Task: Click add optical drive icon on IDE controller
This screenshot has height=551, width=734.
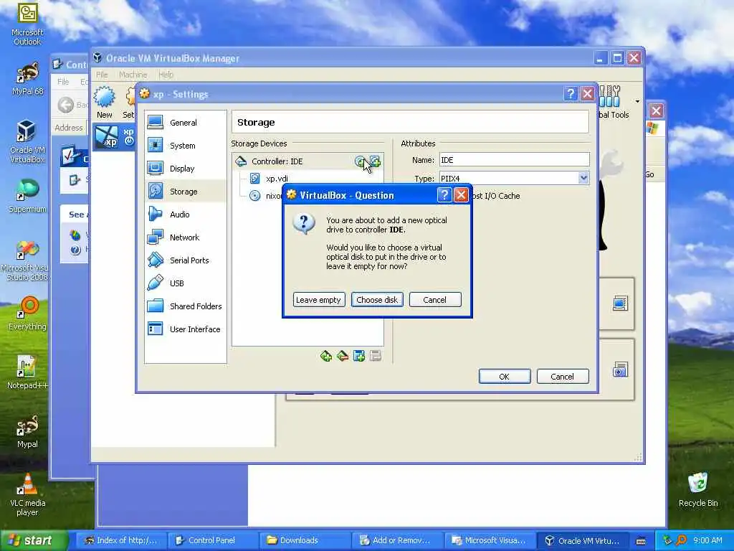Action: tap(360, 161)
